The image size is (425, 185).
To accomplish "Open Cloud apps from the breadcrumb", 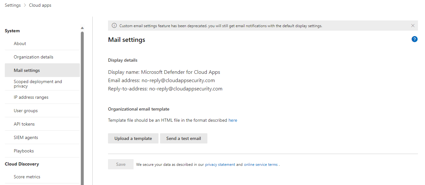I will point(40,5).
